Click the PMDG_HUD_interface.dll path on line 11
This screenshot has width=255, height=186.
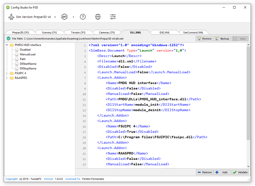(152, 99)
